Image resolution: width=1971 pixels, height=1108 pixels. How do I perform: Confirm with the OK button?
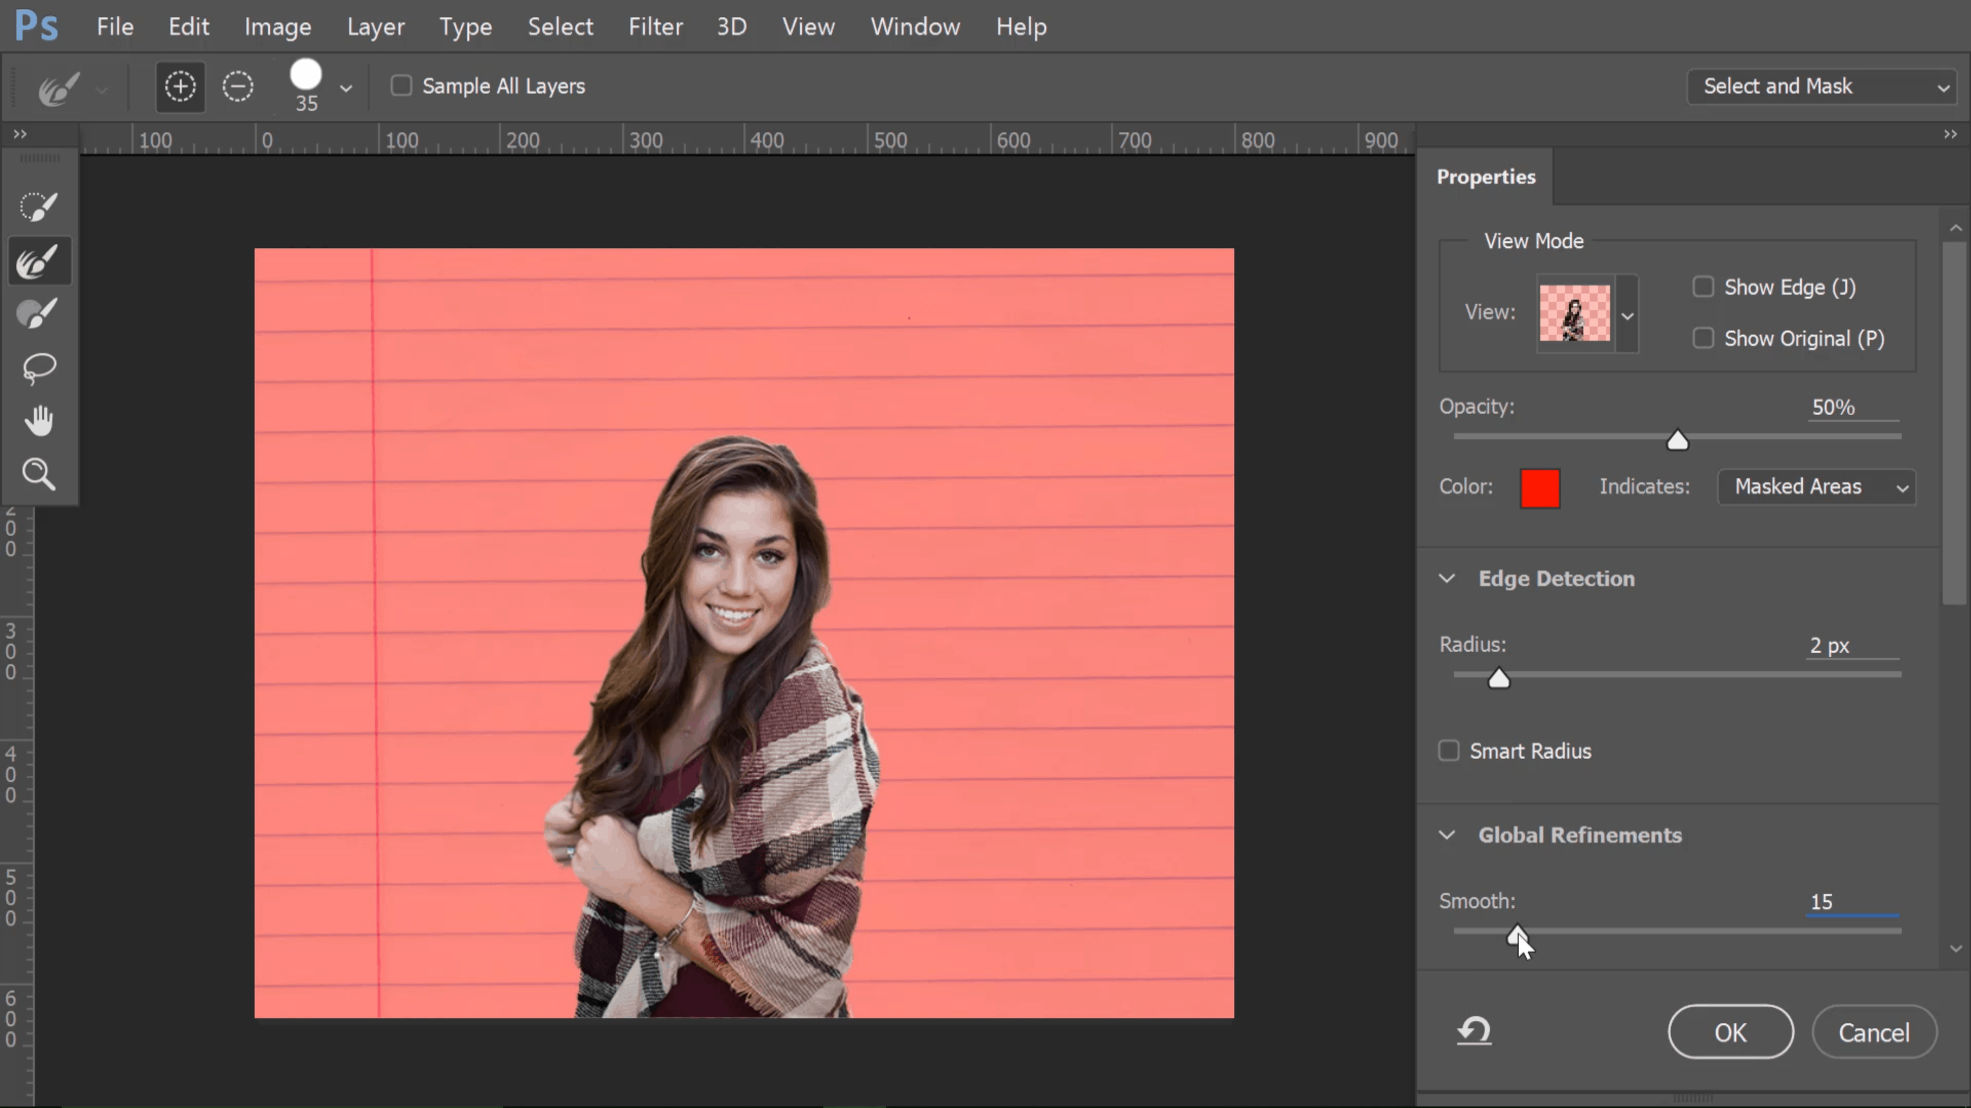point(1731,1032)
